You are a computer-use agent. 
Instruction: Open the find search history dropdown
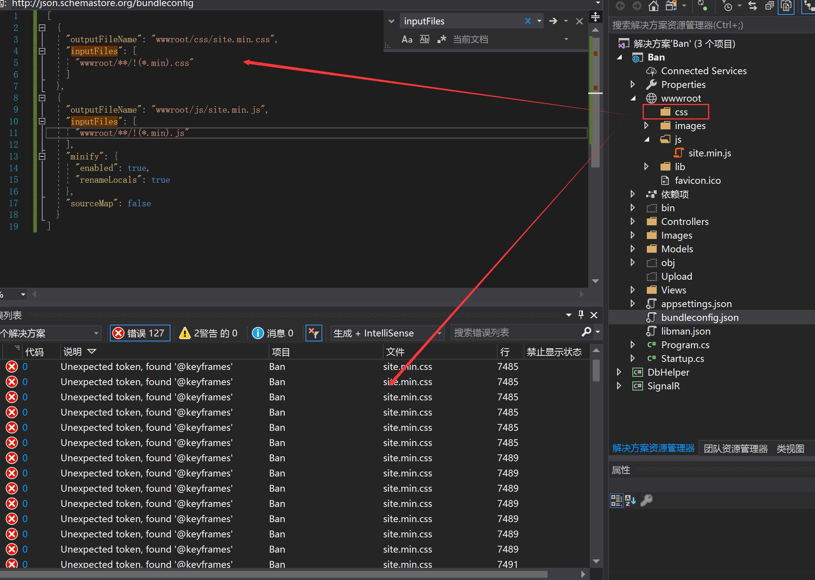[x=539, y=21]
